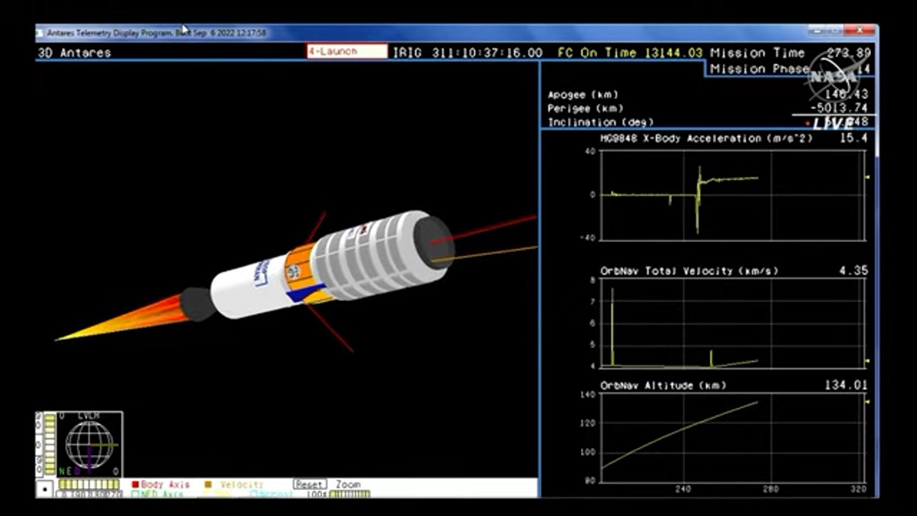Toggle the cyan checkbox in the bottom bar
The height and width of the screenshot is (516, 917).
coord(254,494)
